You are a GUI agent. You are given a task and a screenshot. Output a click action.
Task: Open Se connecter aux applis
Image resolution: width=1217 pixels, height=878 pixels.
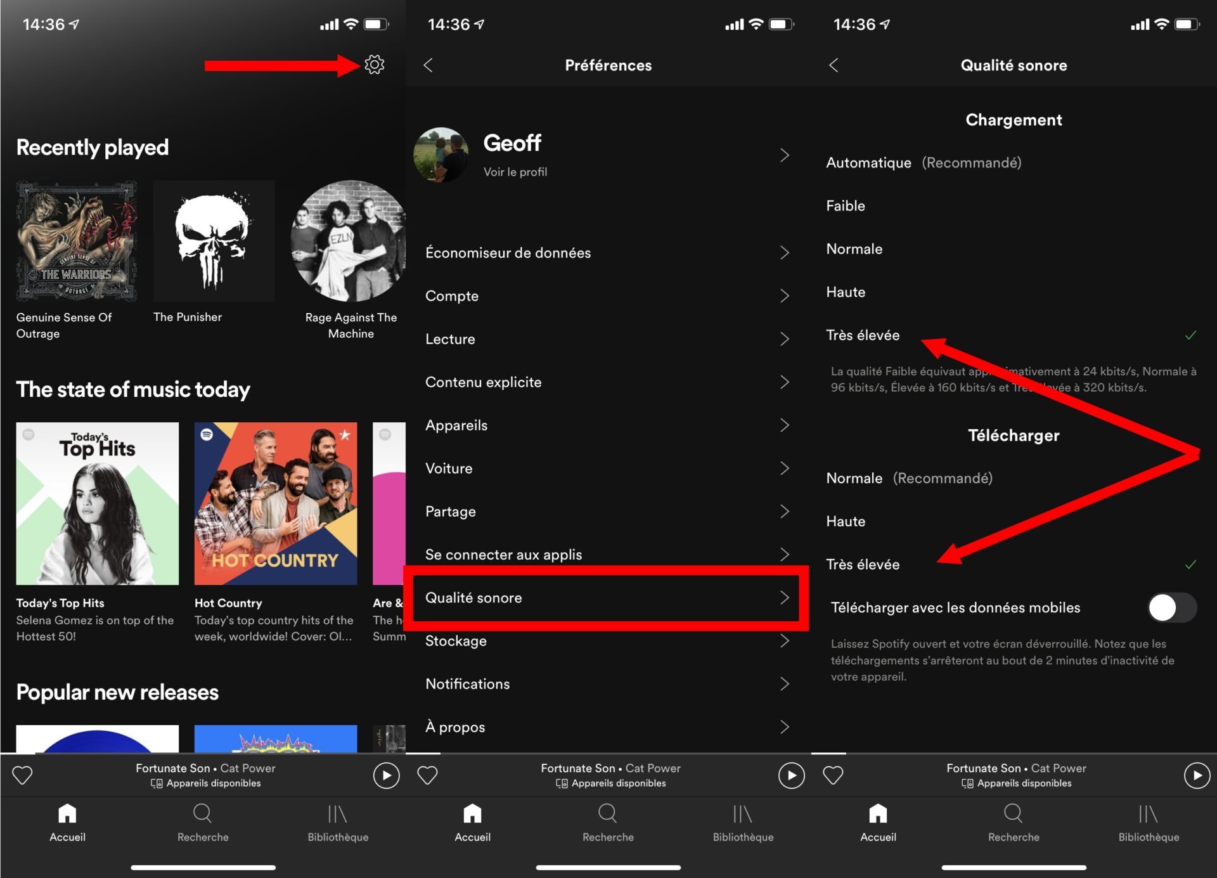pyautogui.click(x=608, y=555)
